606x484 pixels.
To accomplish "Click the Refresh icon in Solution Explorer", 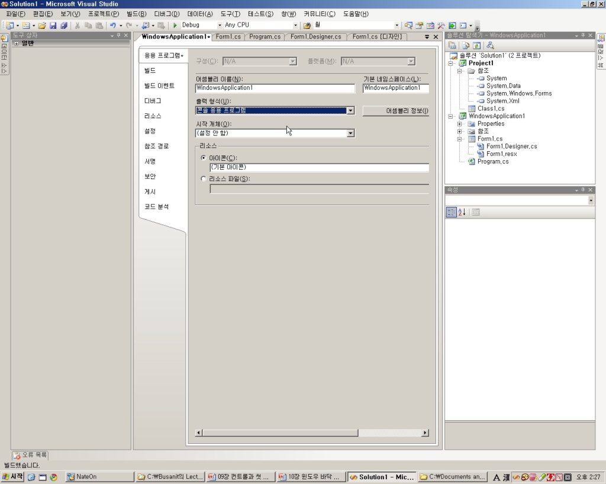I will tap(477, 46).
